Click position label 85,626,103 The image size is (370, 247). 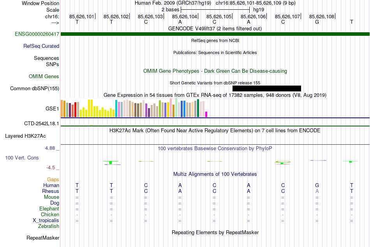150,16
